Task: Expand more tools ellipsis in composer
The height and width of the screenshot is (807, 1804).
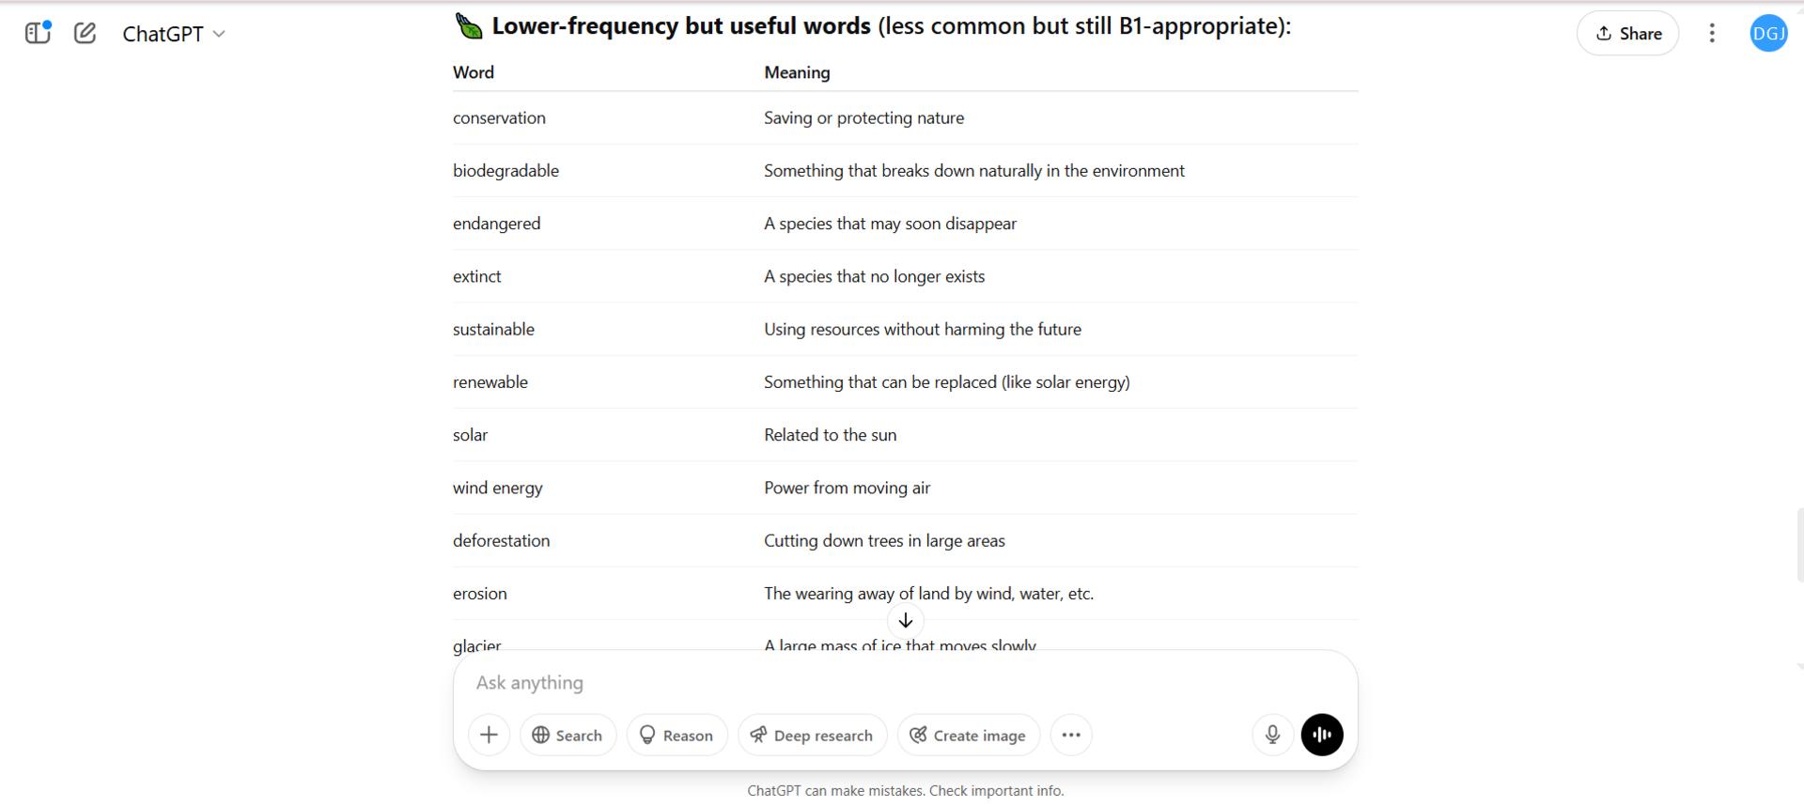Action: pos(1071,735)
